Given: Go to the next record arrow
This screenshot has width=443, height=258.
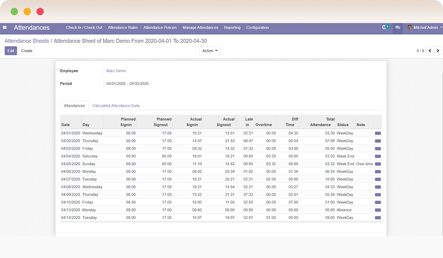Looking at the screenshot, I should tap(438, 51).
